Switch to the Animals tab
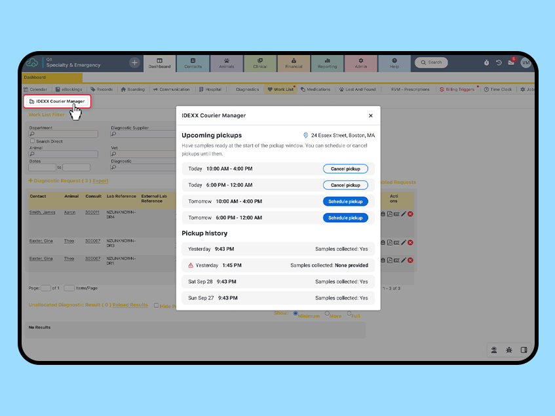The width and height of the screenshot is (555, 416). pos(227,64)
